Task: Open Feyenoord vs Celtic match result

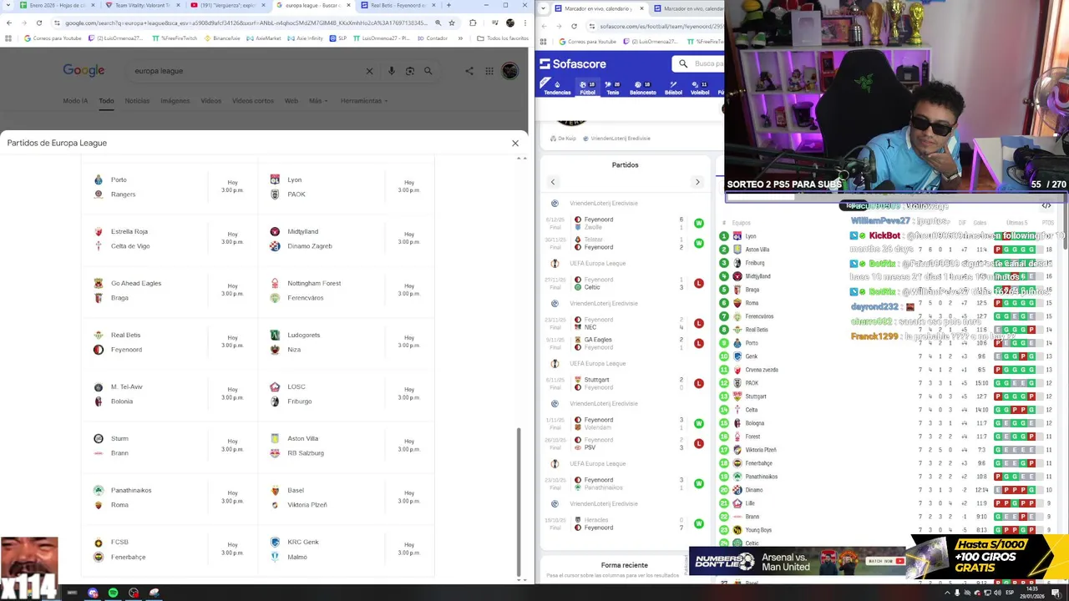Action: pos(626,283)
